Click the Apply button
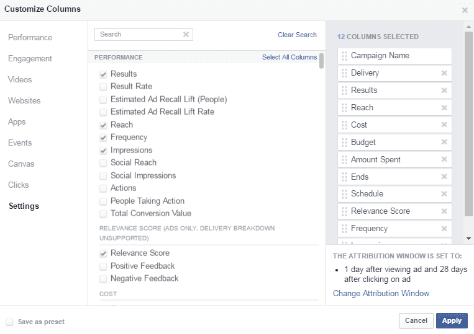The width and height of the screenshot is (474, 334). [x=452, y=320]
